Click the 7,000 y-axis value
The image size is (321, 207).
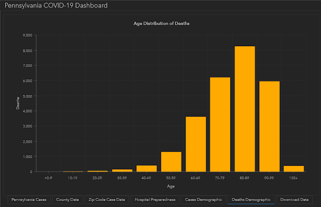[28, 65]
